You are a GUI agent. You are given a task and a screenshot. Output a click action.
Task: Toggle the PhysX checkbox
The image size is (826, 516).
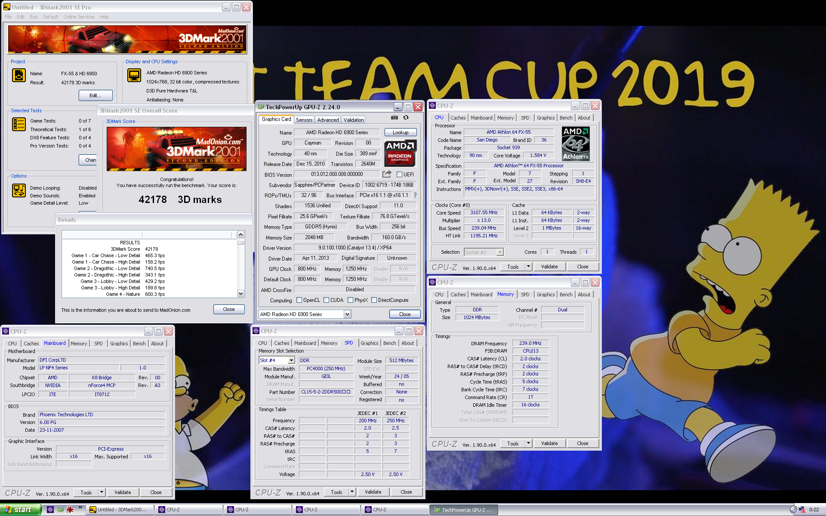click(x=350, y=300)
